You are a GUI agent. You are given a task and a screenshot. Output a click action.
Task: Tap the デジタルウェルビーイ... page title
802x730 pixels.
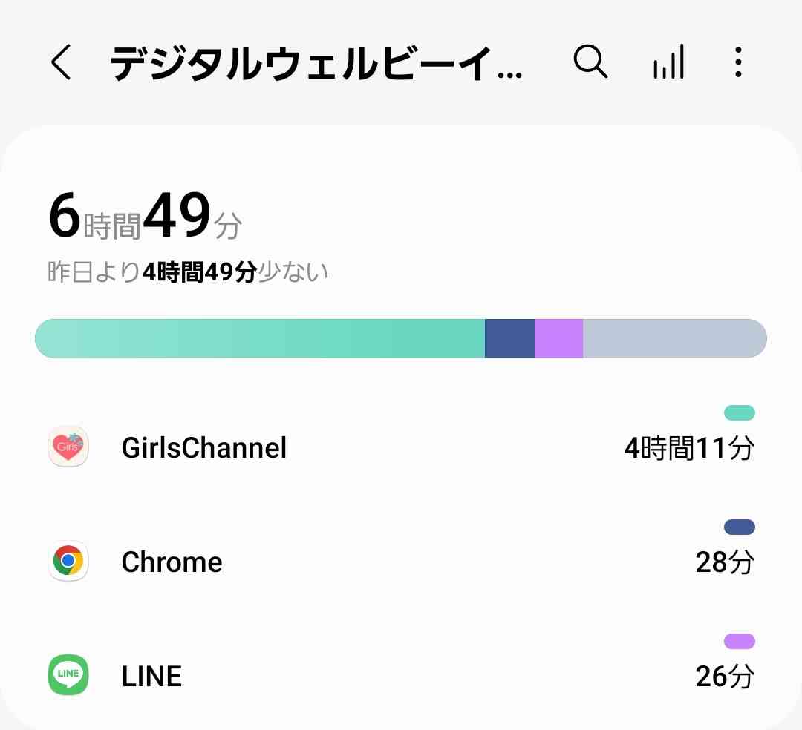316,63
